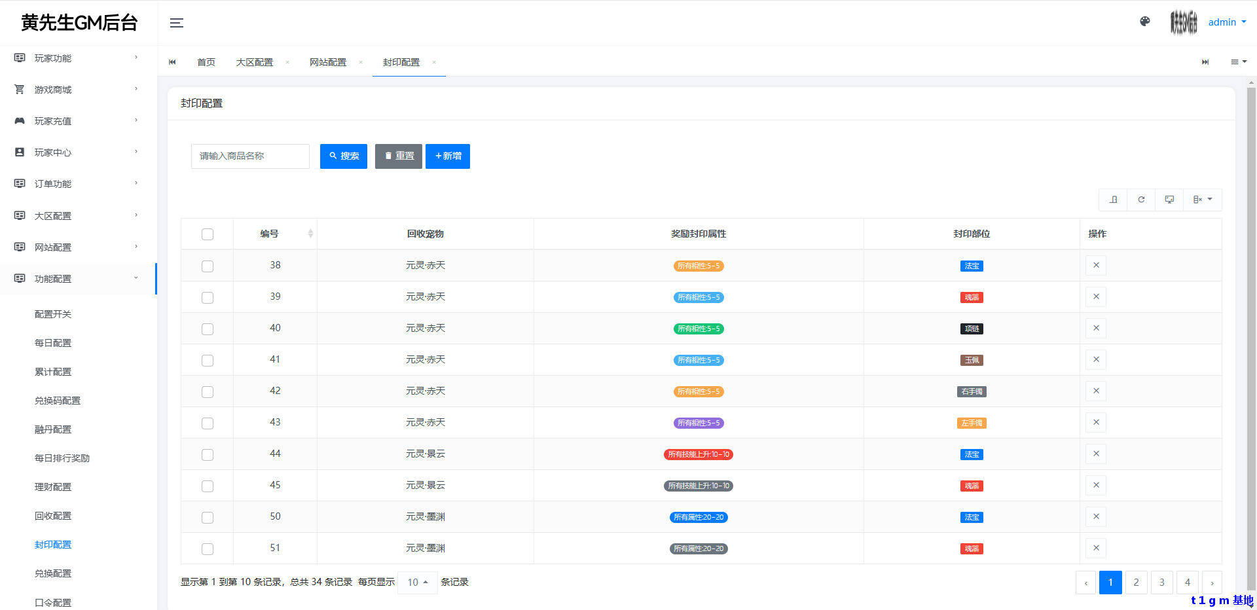1257x610 pixels.
Task: Click the door-shaped icon in the table toolbar
Action: pos(1113,200)
